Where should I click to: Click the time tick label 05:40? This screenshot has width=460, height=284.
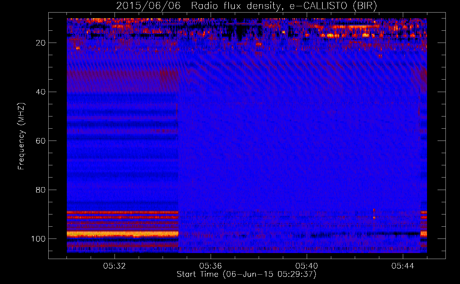[x=307, y=266]
